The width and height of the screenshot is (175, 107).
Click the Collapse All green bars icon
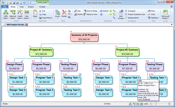[x=114, y=14]
